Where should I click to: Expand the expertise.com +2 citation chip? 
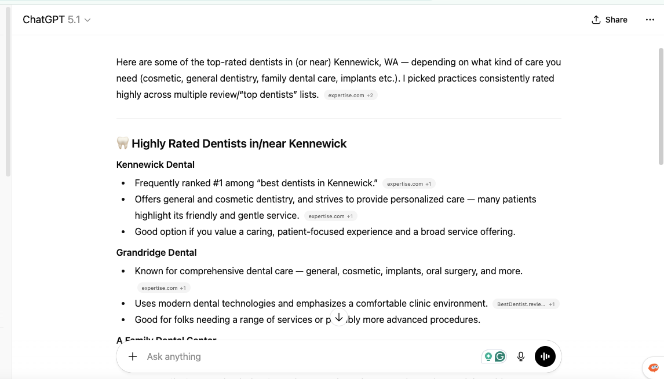click(350, 95)
